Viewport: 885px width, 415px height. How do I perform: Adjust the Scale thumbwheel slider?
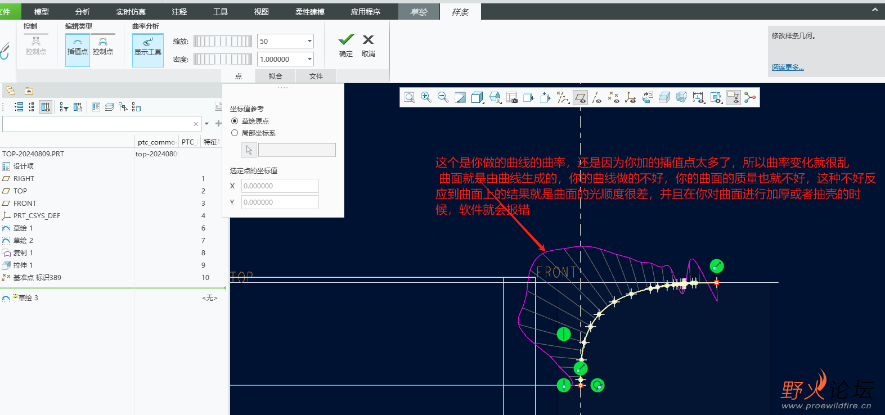pyautogui.click(x=223, y=41)
